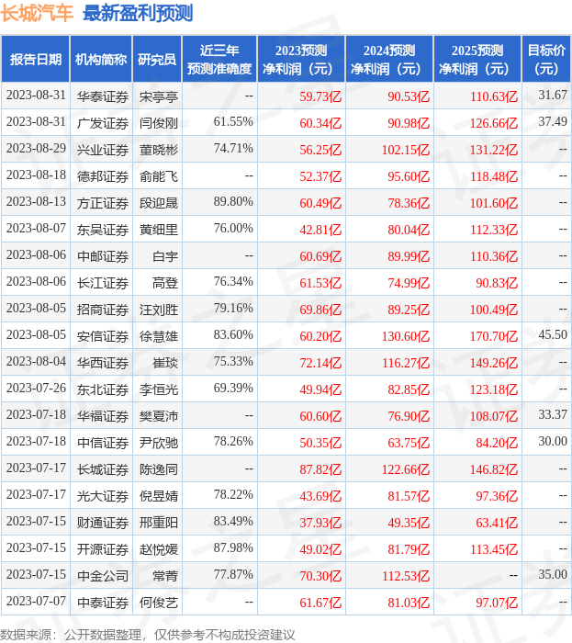Screen dimensions: 572x643
Task: Select the 研究员 column header
Action: point(157,59)
